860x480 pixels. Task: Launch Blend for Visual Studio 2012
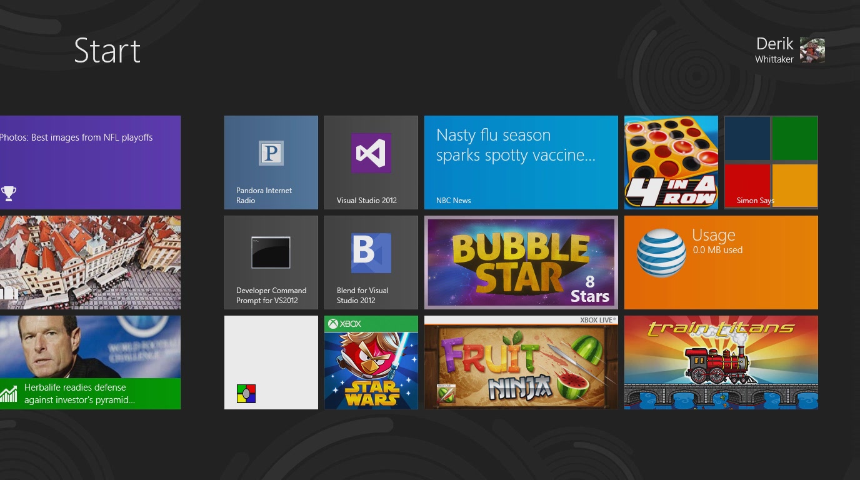coord(371,262)
